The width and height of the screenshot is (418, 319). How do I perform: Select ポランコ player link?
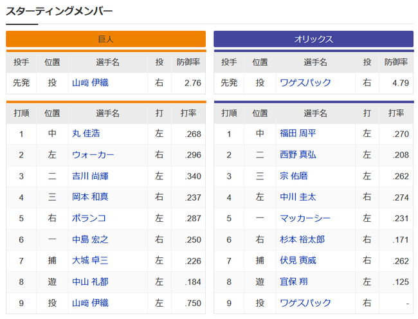[89, 218]
